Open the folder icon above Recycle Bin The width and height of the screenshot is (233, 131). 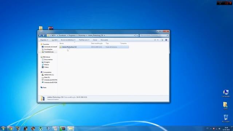pos(226,106)
